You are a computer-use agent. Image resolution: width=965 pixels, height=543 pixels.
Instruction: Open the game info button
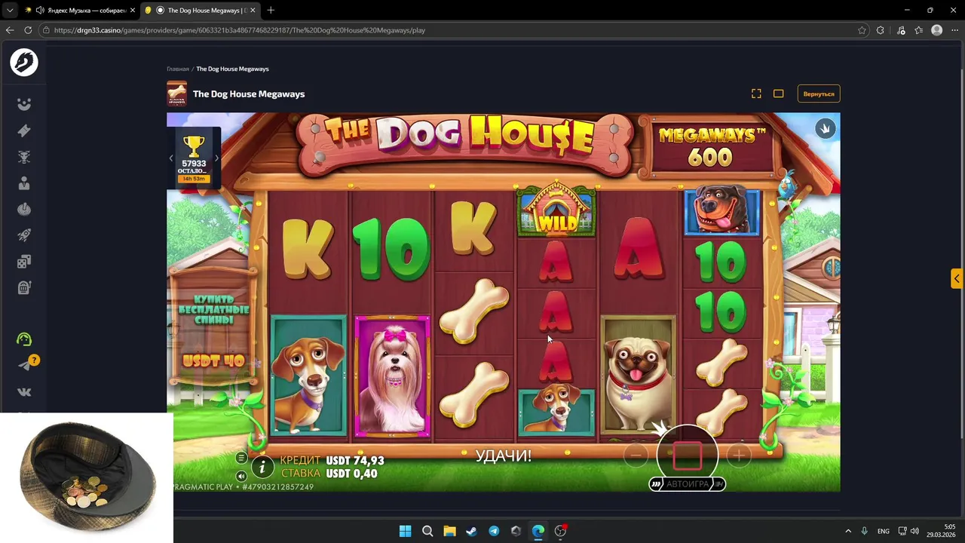(262, 468)
